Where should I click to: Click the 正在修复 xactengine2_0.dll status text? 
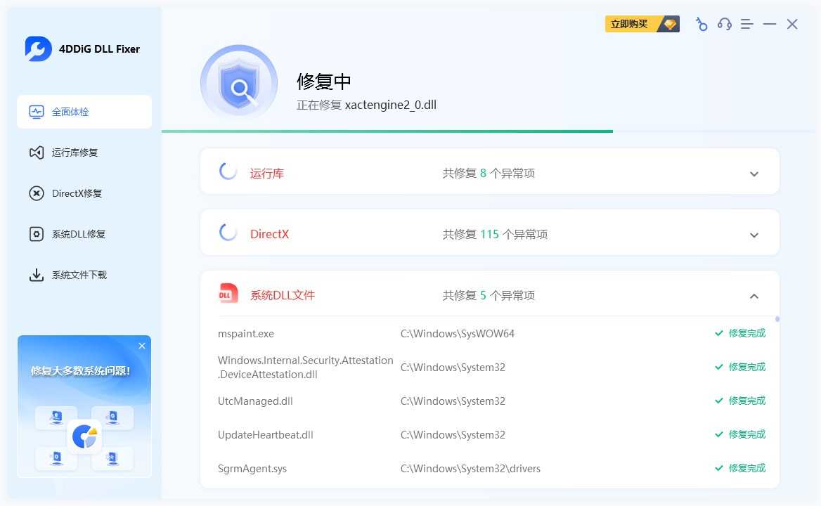(x=366, y=105)
